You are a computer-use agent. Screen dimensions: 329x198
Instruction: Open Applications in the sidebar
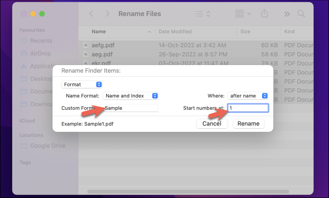tap(36, 66)
